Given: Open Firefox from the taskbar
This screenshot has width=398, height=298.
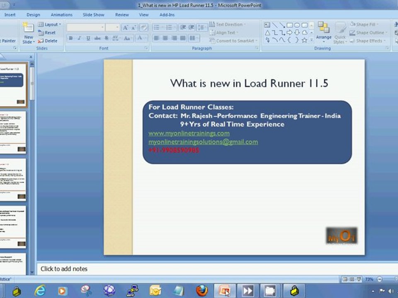Looking at the screenshot, I should coord(202,291).
